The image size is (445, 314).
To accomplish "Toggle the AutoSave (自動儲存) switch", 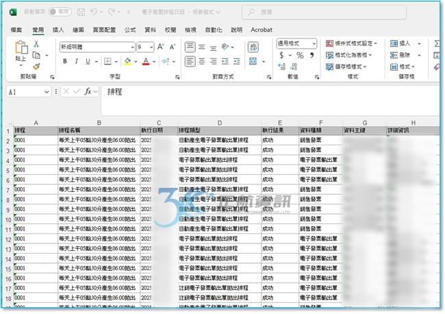I will 60,12.
